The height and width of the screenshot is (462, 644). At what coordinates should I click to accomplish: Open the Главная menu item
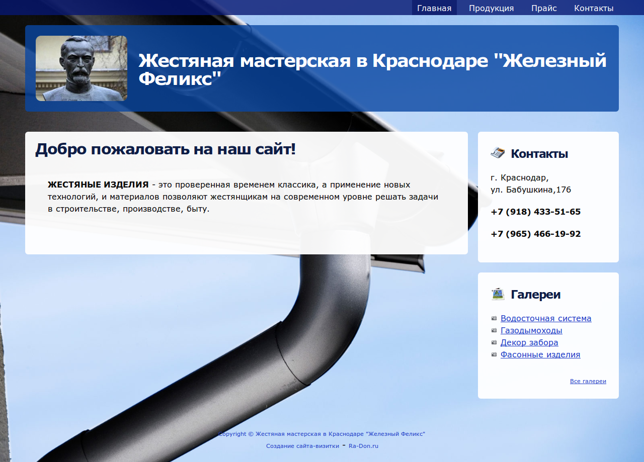point(434,8)
